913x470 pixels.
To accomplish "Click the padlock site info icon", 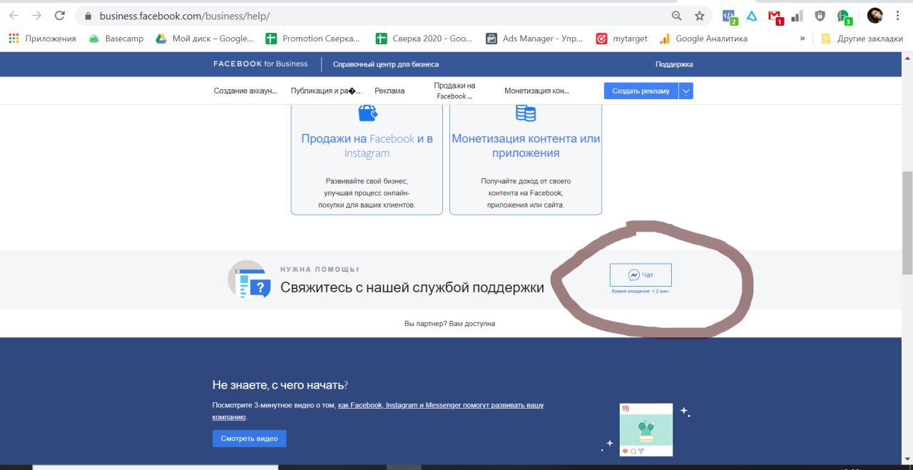I will click(x=88, y=16).
